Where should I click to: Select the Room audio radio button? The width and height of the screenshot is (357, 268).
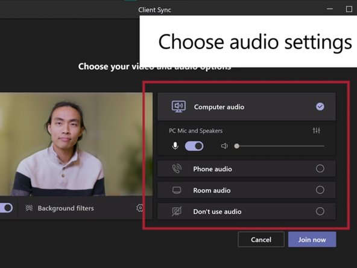click(x=320, y=190)
